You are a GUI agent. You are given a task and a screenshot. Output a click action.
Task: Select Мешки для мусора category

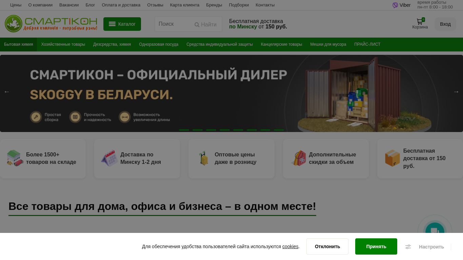pyautogui.click(x=328, y=44)
